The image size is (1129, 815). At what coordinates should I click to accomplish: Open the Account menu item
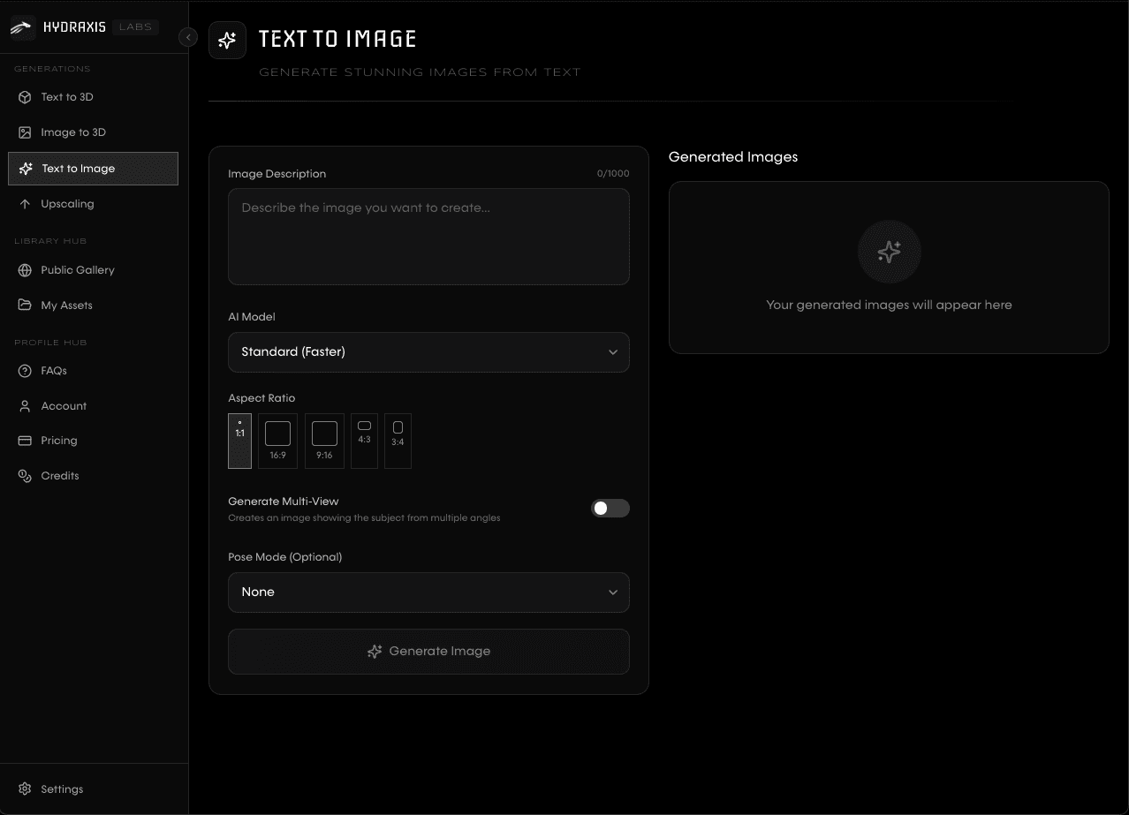click(64, 406)
